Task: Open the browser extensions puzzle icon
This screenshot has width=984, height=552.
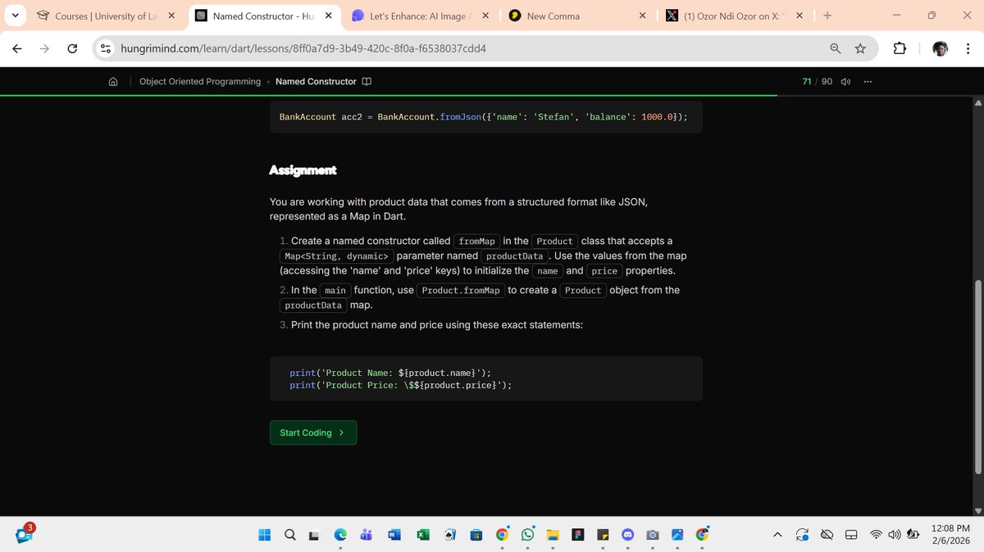Action: pyautogui.click(x=899, y=48)
